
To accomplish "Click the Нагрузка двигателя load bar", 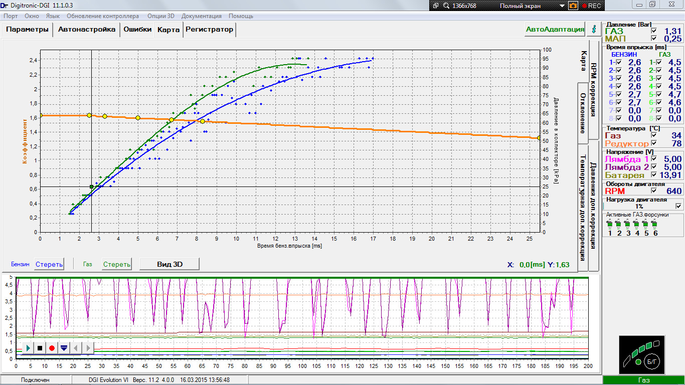I will point(639,206).
